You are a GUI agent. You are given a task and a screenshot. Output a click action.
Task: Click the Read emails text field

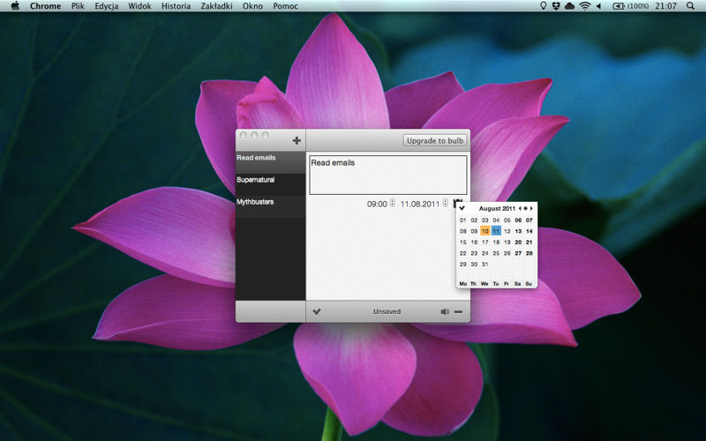(387, 175)
